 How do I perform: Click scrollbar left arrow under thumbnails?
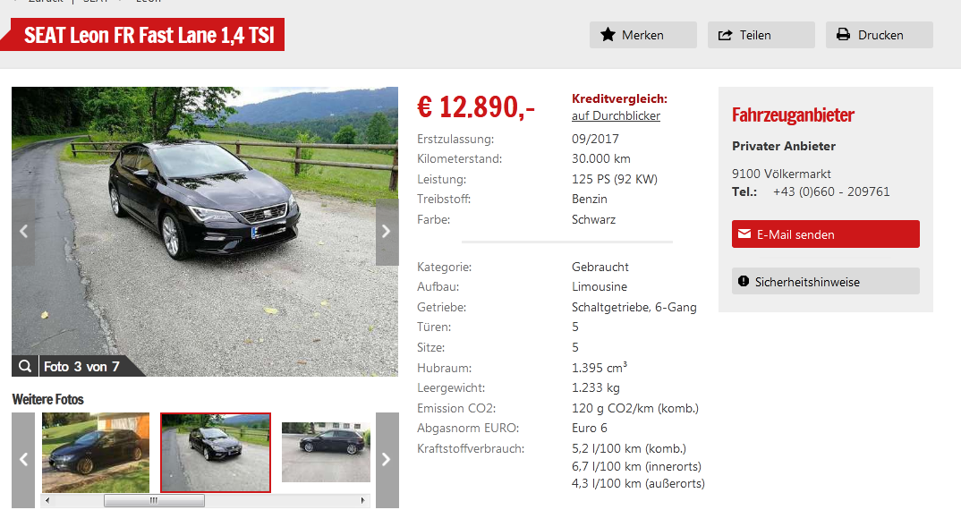[x=47, y=501]
